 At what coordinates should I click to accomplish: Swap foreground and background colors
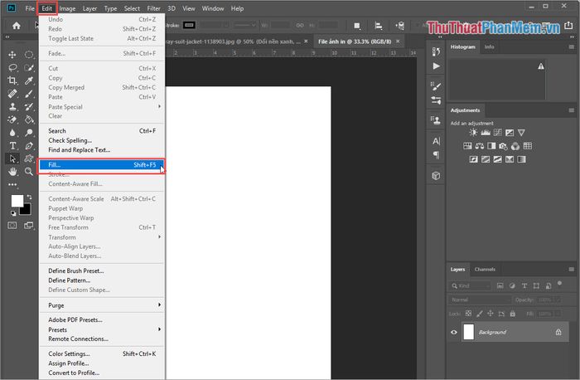29,197
